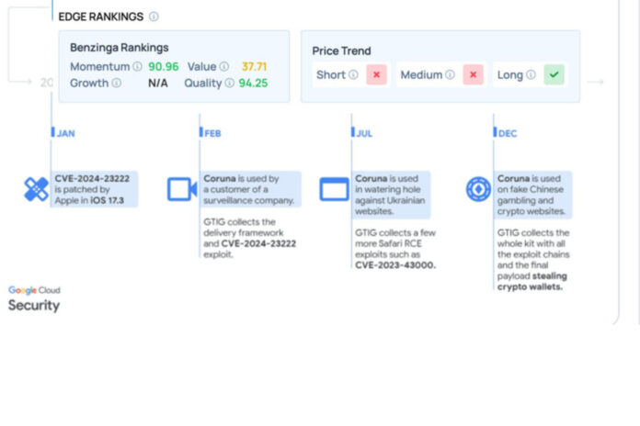Click the info icon beside Value
Viewport: 640px width, 426px height.
225,66
